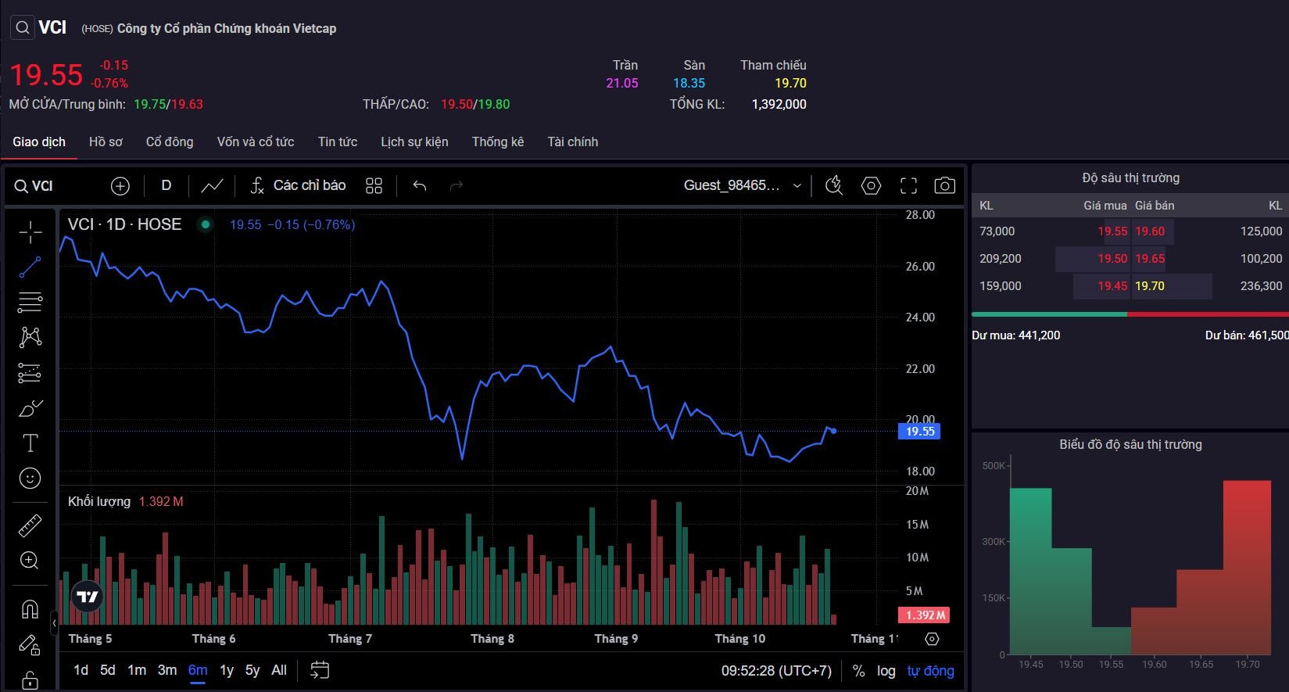The width and height of the screenshot is (1289, 692).
Task: Open the emoji icons tool
Action: pos(30,479)
